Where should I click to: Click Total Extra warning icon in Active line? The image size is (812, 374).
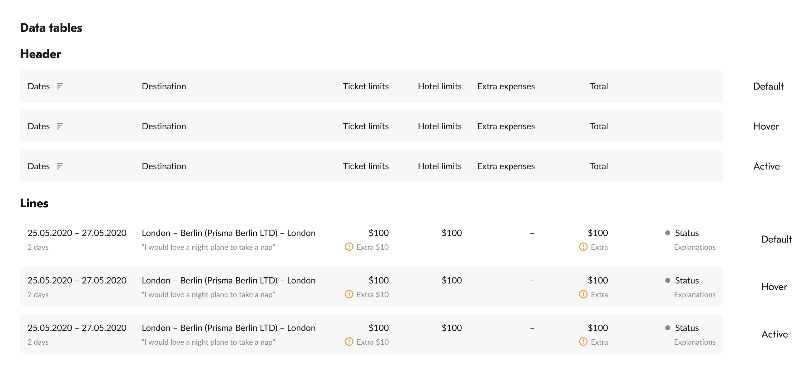click(583, 342)
